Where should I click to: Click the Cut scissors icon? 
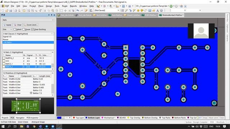(x=45, y=10)
